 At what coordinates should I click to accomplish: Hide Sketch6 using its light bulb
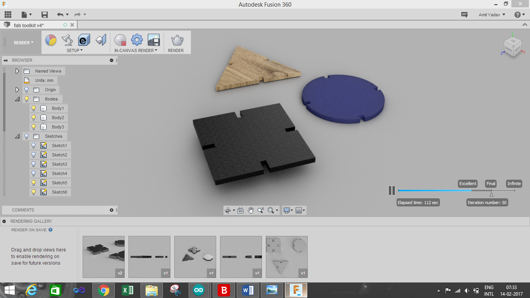tap(33, 192)
